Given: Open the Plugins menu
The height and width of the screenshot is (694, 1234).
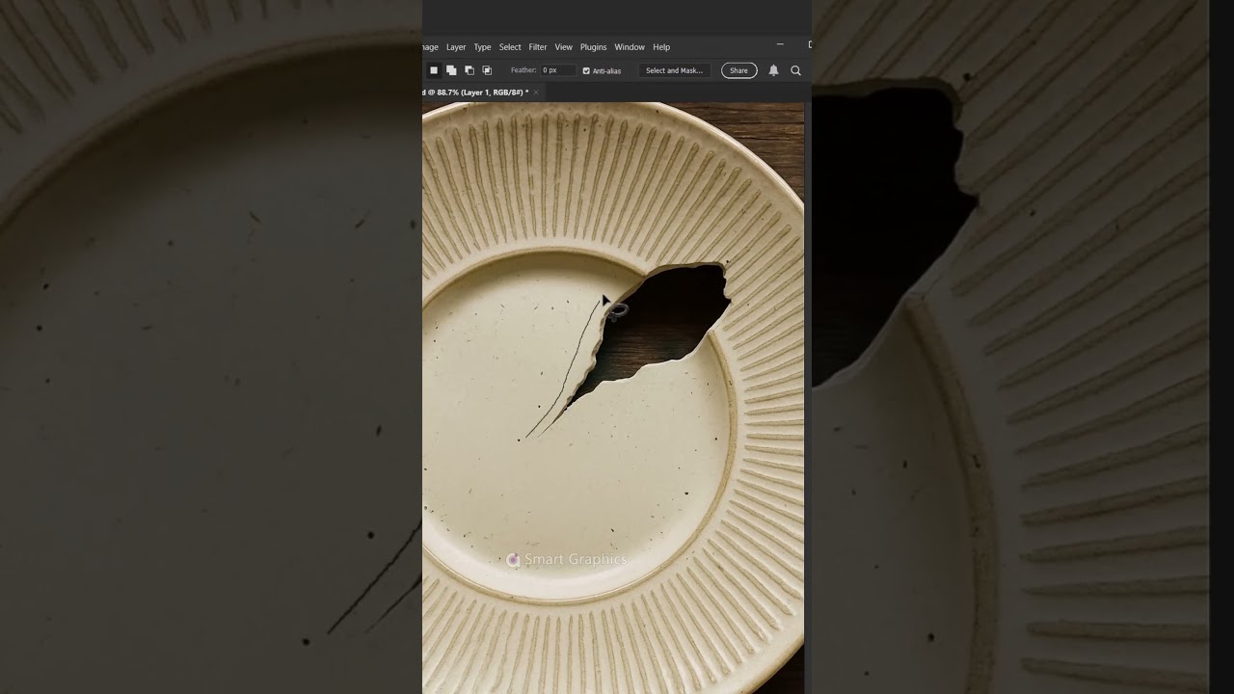Looking at the screenshot, I should tap(593, 47).
